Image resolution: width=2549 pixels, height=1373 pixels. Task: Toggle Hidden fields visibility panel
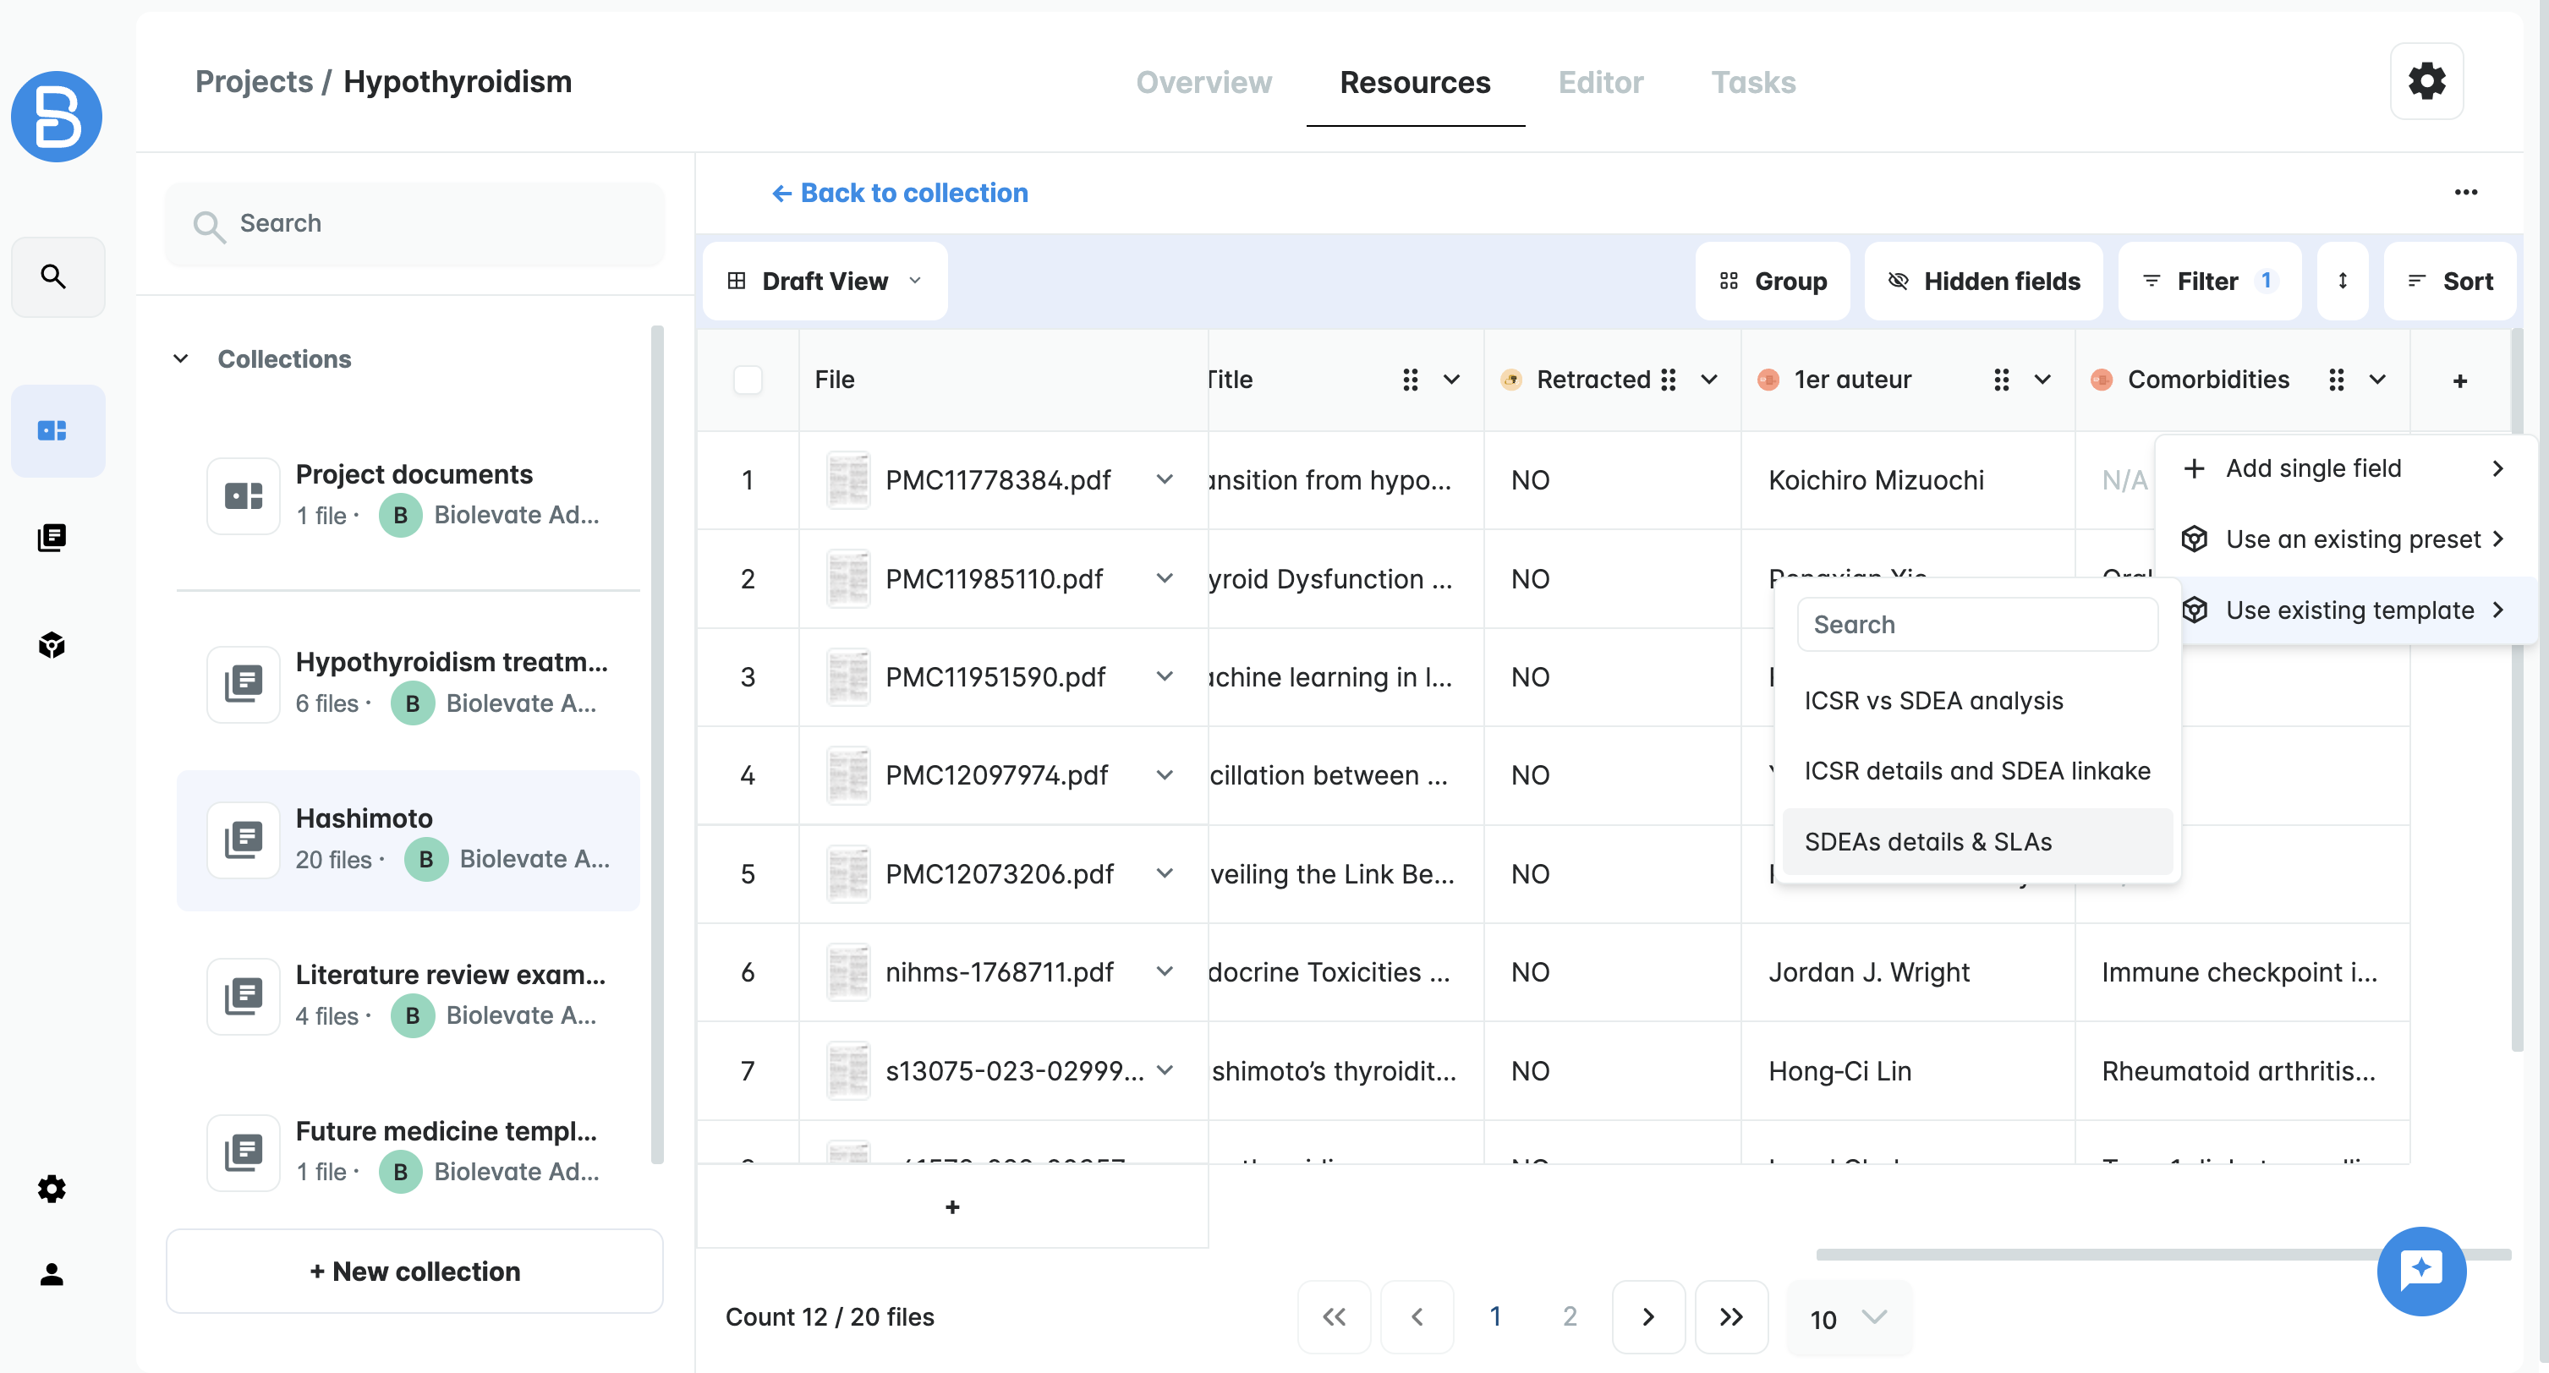(1983, 281)
